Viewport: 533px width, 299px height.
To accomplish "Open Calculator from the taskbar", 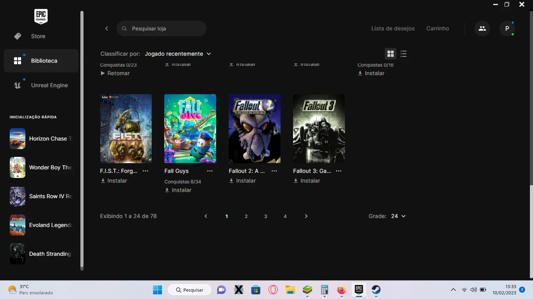I will point(324,290).
